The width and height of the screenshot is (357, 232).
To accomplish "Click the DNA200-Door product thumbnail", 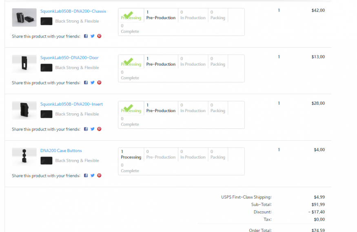I will pos(24,64).
